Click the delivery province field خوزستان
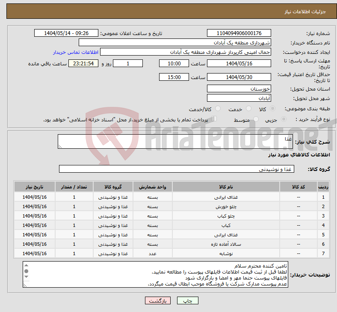Image resolution: width=337 pixels, height=312 pixels. [239, 88]
